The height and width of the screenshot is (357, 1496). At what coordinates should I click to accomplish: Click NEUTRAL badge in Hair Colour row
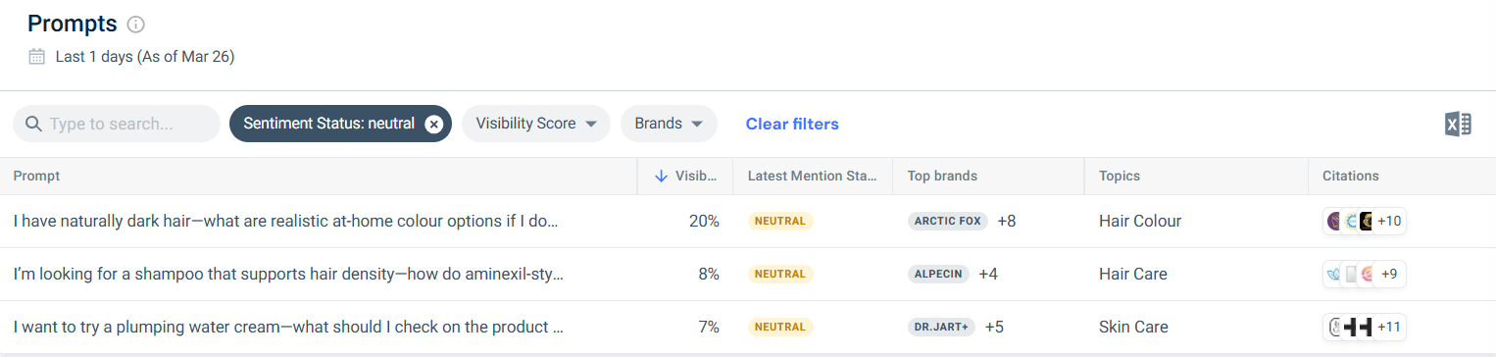(x=780, y=222)
